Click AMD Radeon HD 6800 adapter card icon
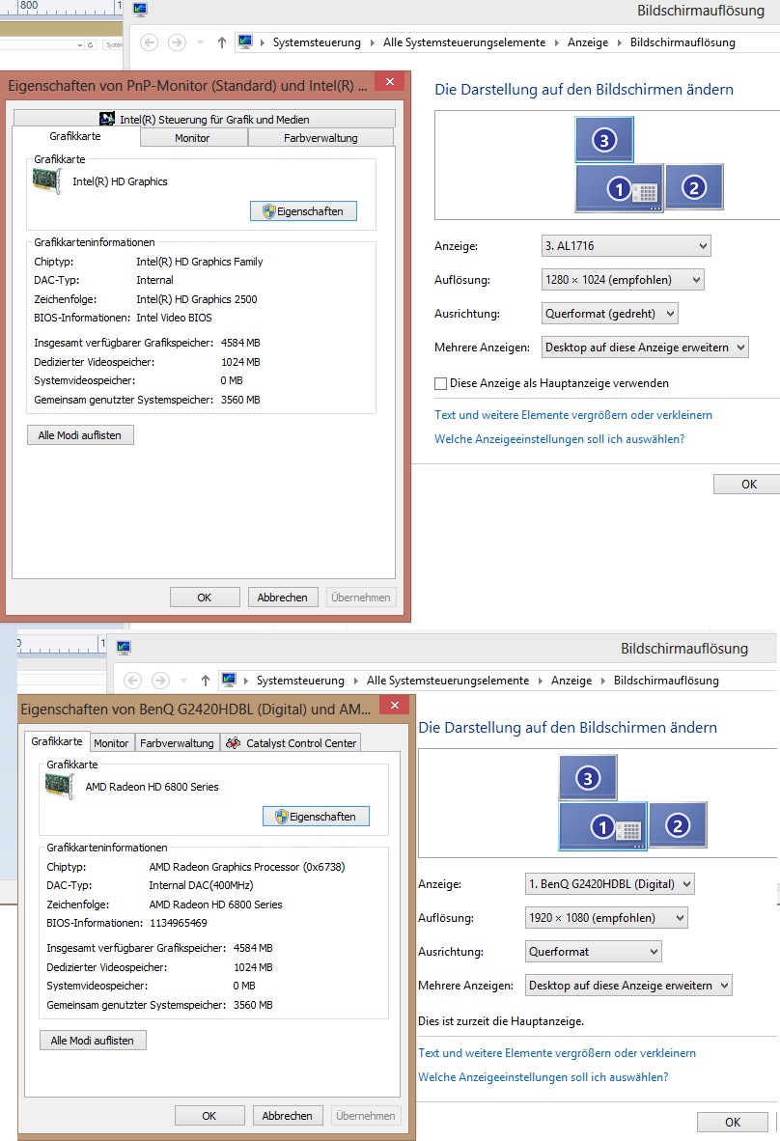The height and width of the screenshot is (1141, 780). [x=60, y=786]
